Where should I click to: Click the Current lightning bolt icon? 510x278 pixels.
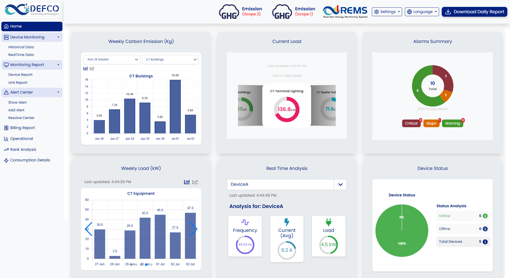pos(287,222)
